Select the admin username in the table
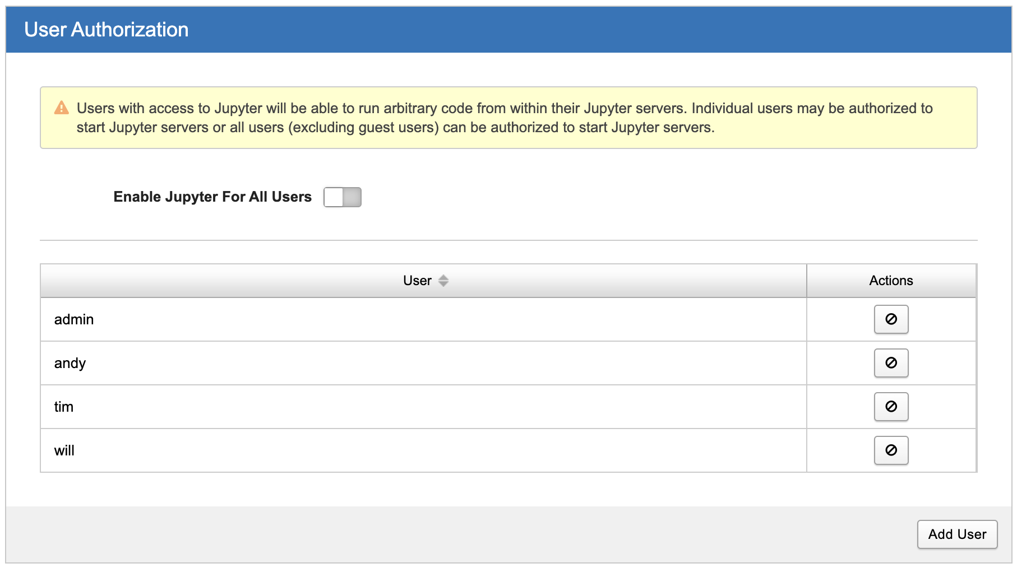 (x=74, y=319)
